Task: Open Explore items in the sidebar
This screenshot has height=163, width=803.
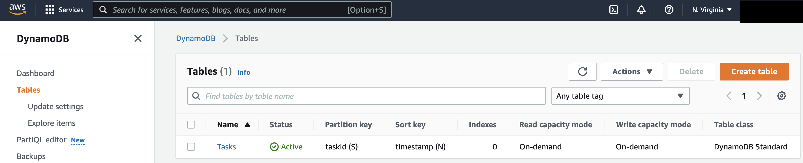Action: pyautogui.click(x=51, y=123)
